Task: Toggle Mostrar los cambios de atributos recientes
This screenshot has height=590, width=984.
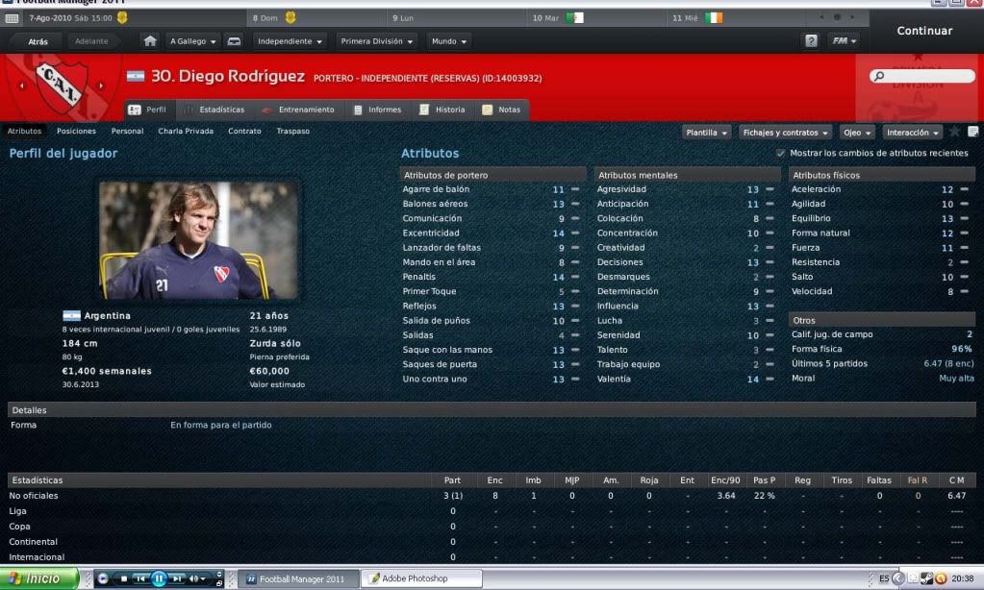Action: coord(780,153)
